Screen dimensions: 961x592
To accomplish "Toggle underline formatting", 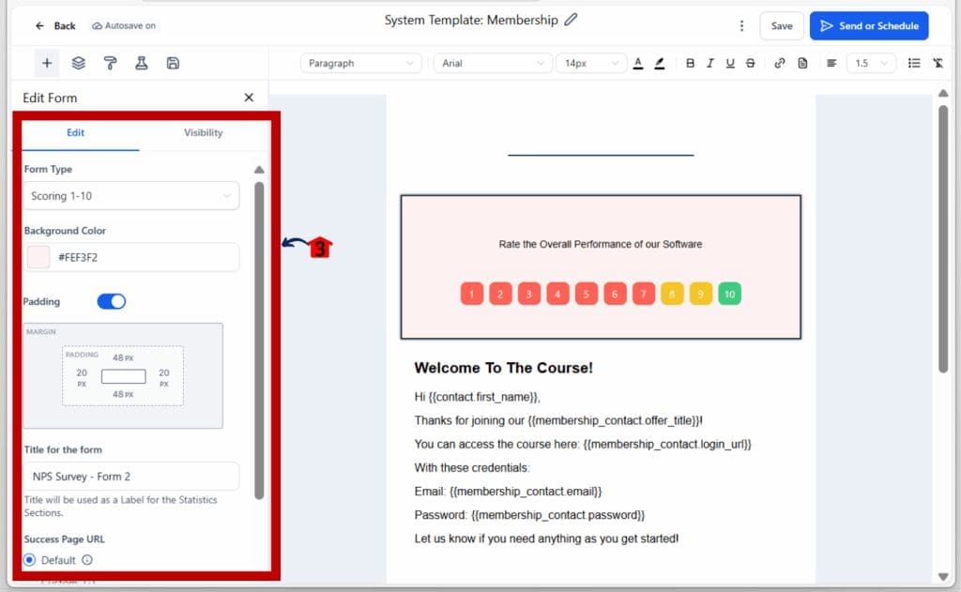I will click(x=730, y=63).
